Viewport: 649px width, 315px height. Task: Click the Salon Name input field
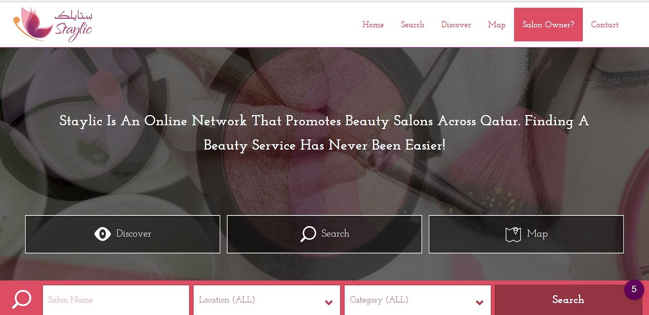[116, 300]
